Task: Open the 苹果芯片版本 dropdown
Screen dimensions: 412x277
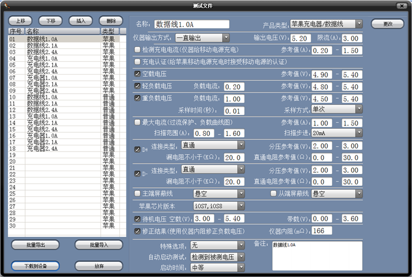Action: click(x=241, y=206)
